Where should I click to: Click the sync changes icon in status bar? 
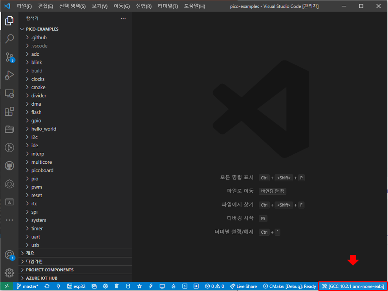(x=46, y=286)
